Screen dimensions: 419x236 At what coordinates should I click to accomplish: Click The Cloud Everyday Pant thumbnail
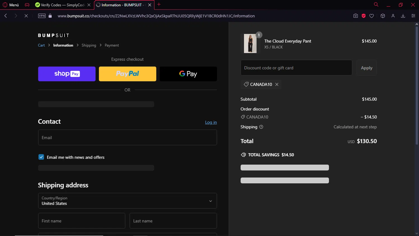250,44
